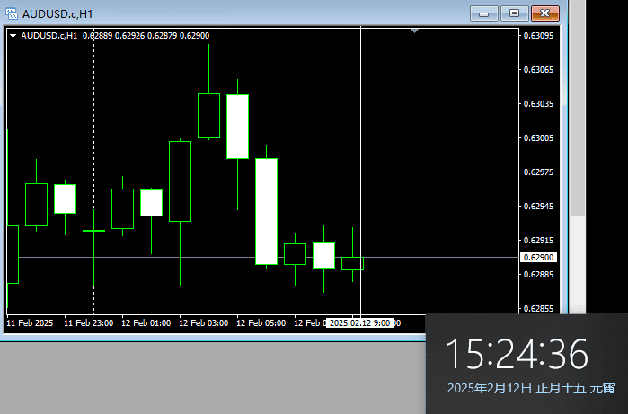Click the 12 Feb 05:00 time axis label
Screen dimensions: 628x414
point(261,323)
